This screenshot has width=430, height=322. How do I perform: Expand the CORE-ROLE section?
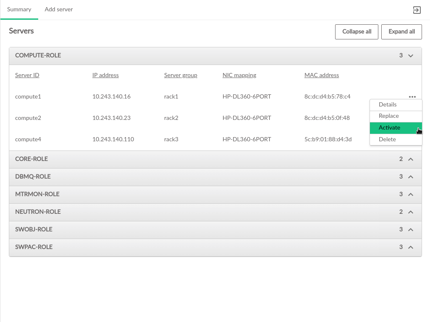[411, 159]
